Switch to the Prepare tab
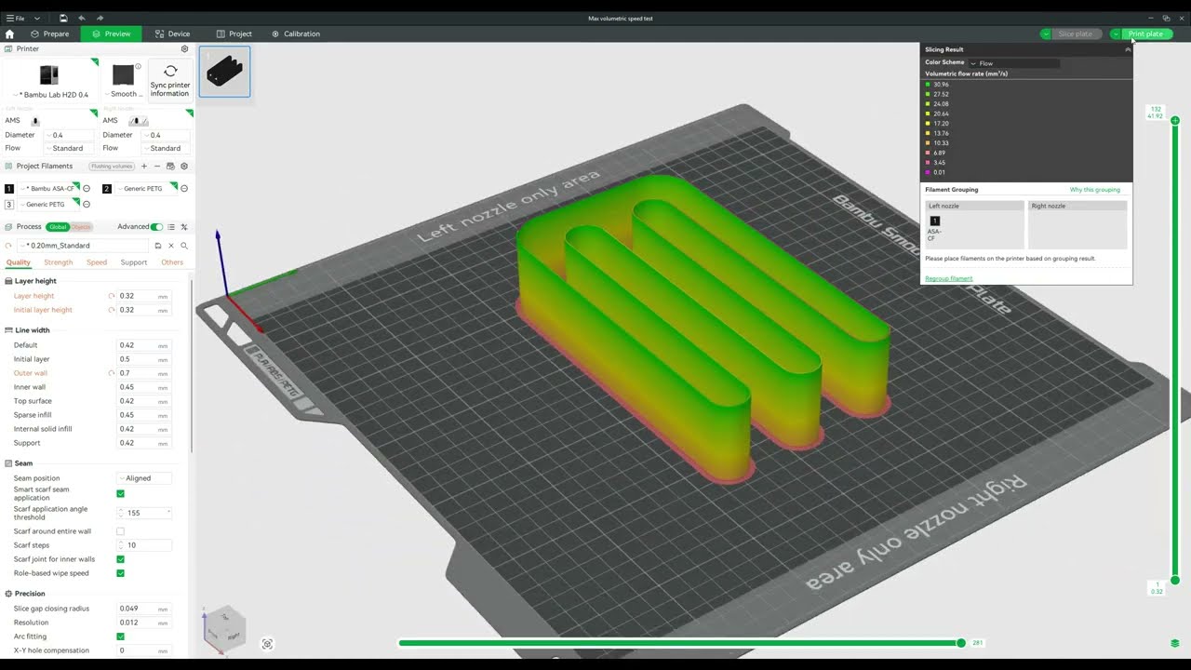 pos(49,33)
